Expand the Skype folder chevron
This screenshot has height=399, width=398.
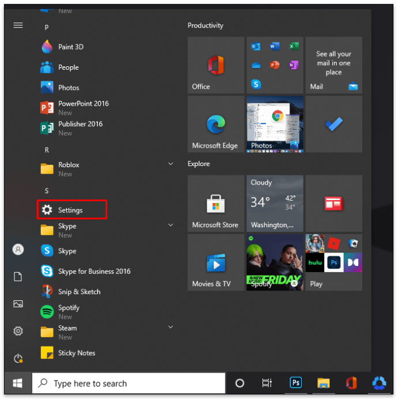(x=171, y=225)
